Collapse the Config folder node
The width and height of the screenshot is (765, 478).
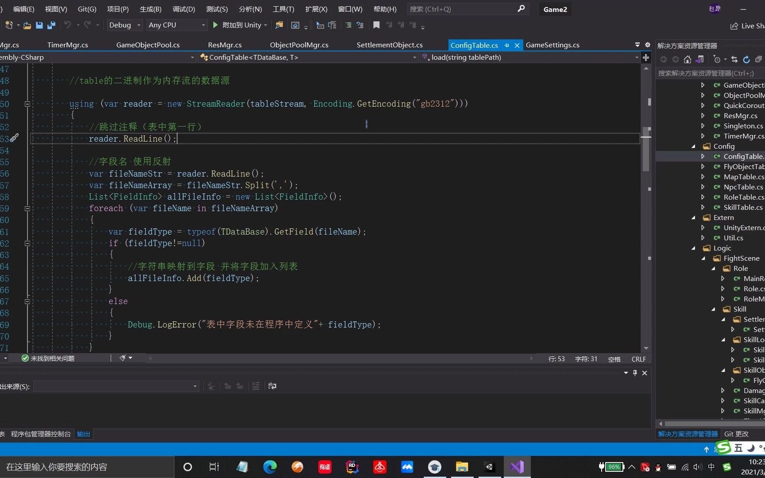[693, 146]
